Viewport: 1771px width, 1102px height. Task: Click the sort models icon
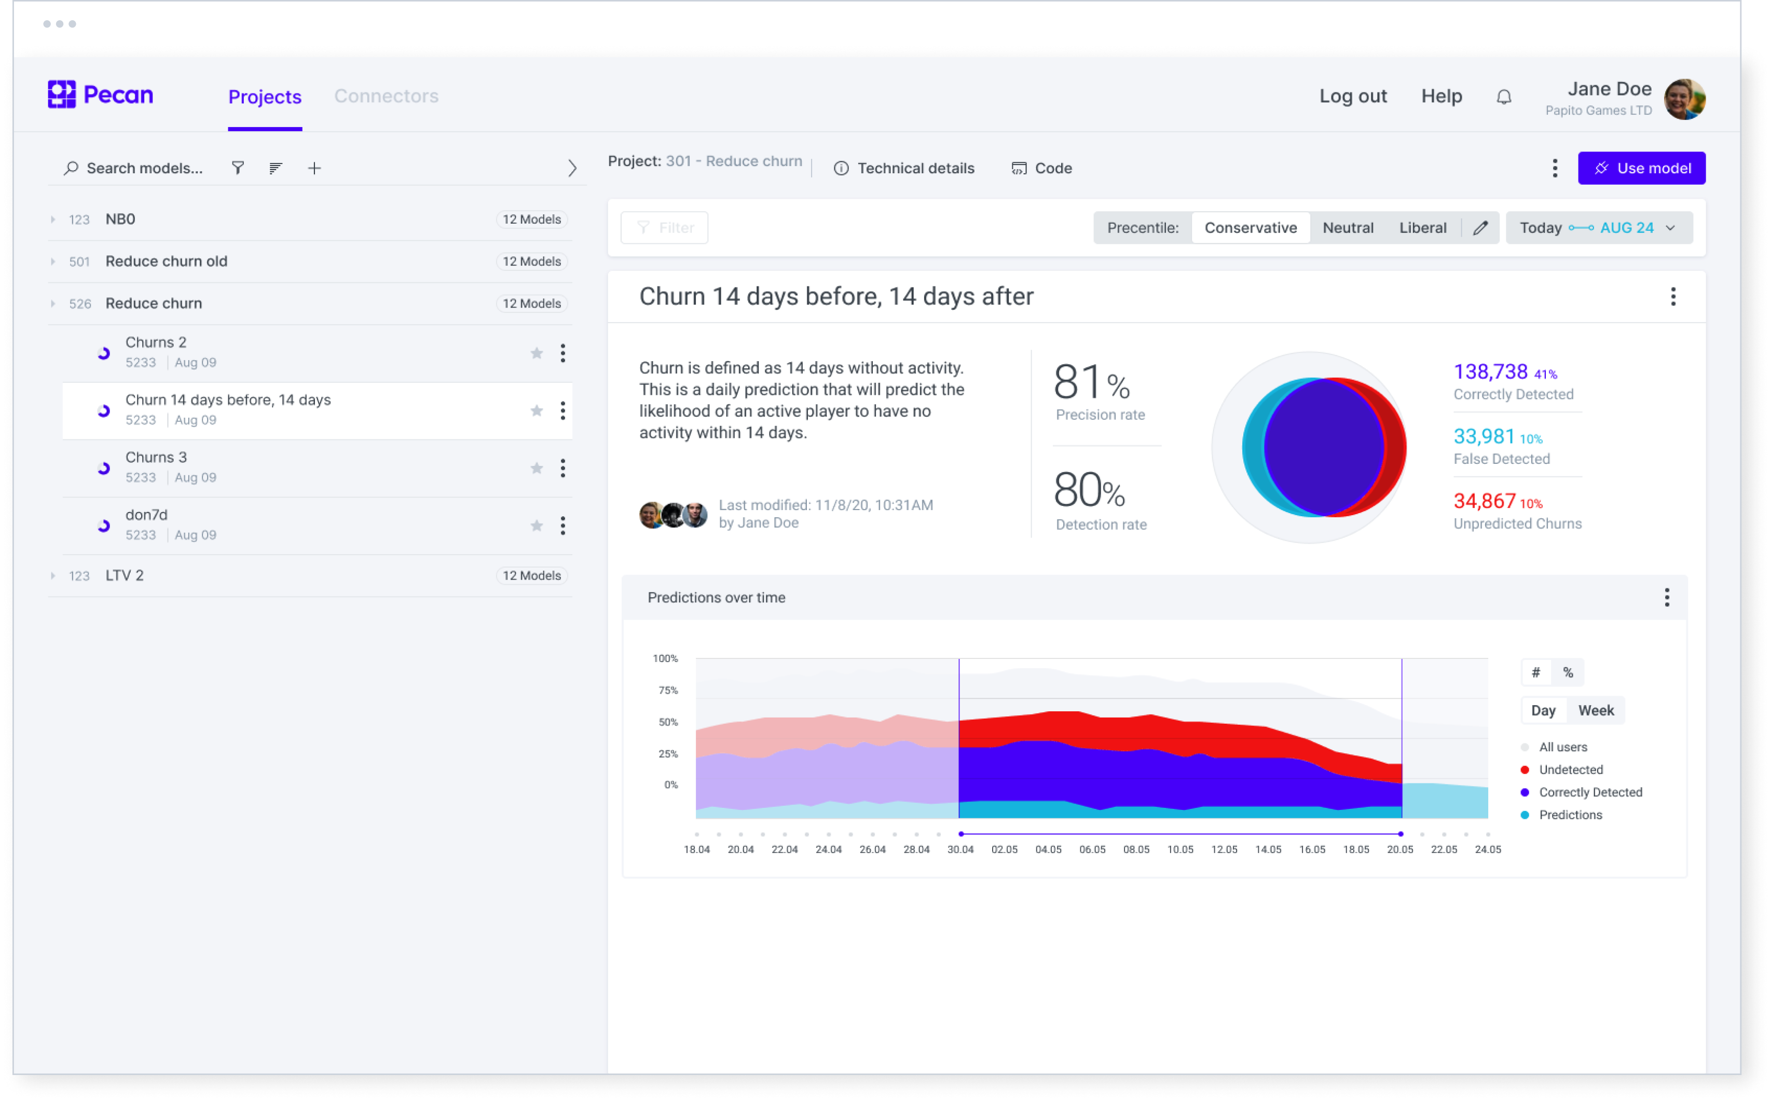click(276, 168)
